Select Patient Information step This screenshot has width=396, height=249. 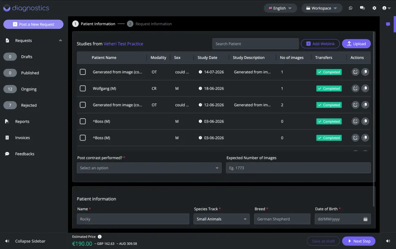pos(94,24)
